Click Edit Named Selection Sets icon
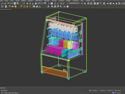Screen dimensions: 125x94 (x=67, y=3)
